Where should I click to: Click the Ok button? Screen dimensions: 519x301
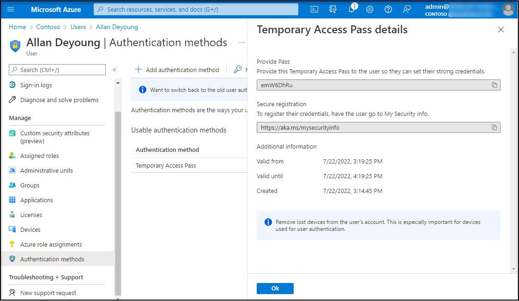point(275,288)
